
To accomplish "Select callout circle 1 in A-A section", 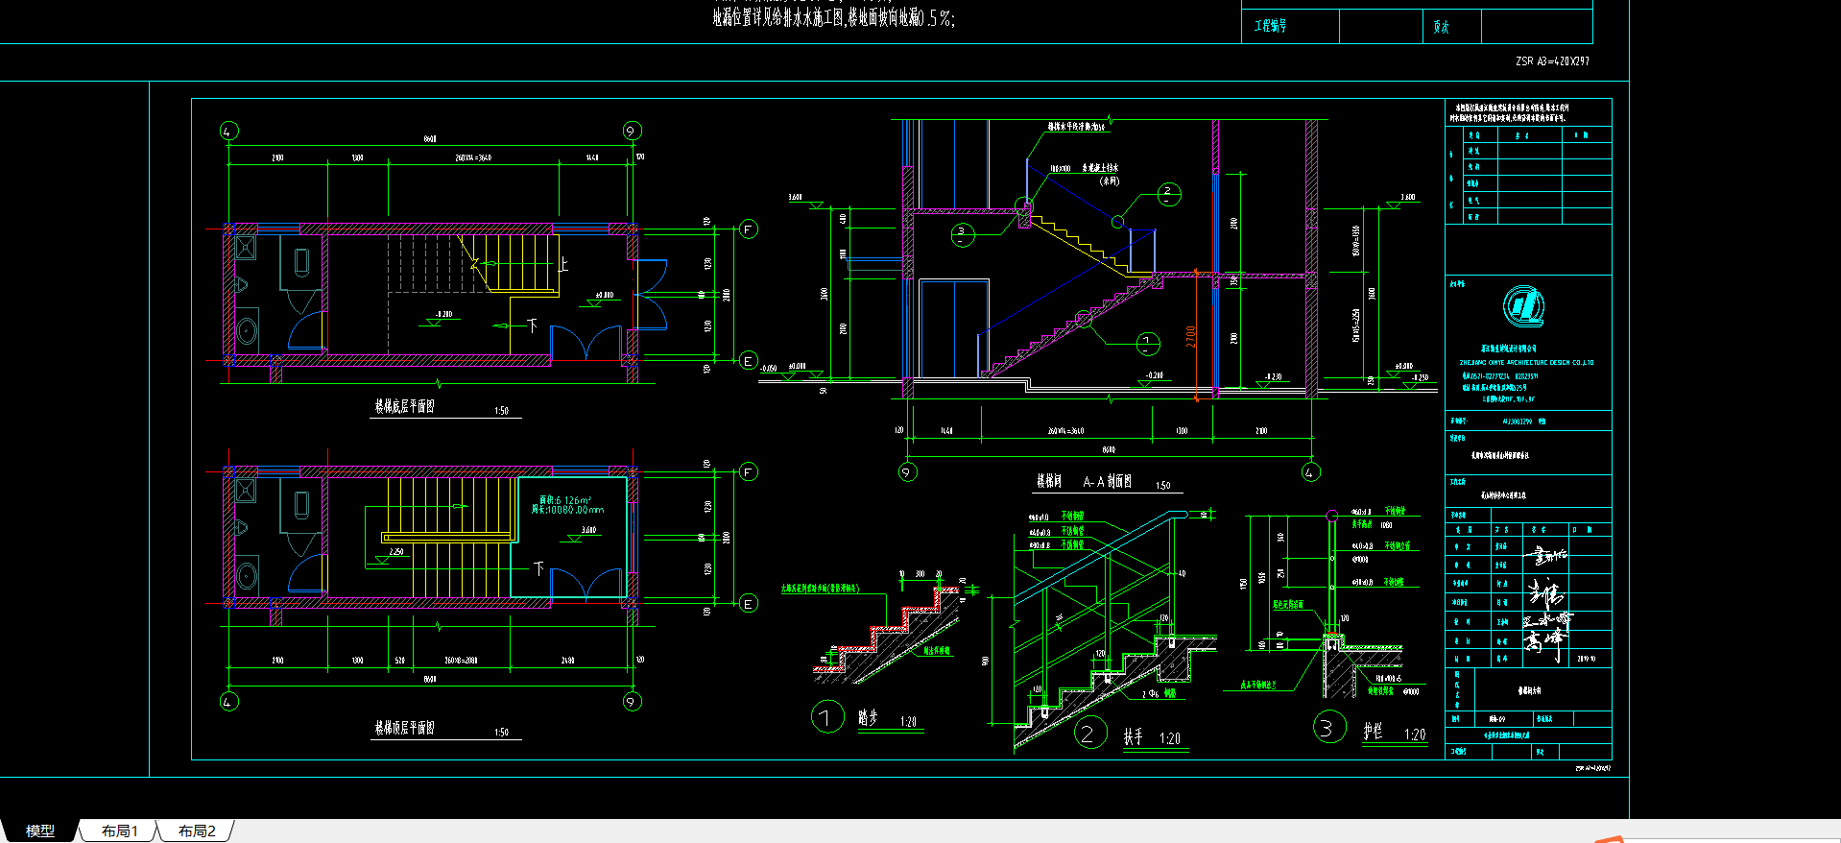I will [1148, 343].
